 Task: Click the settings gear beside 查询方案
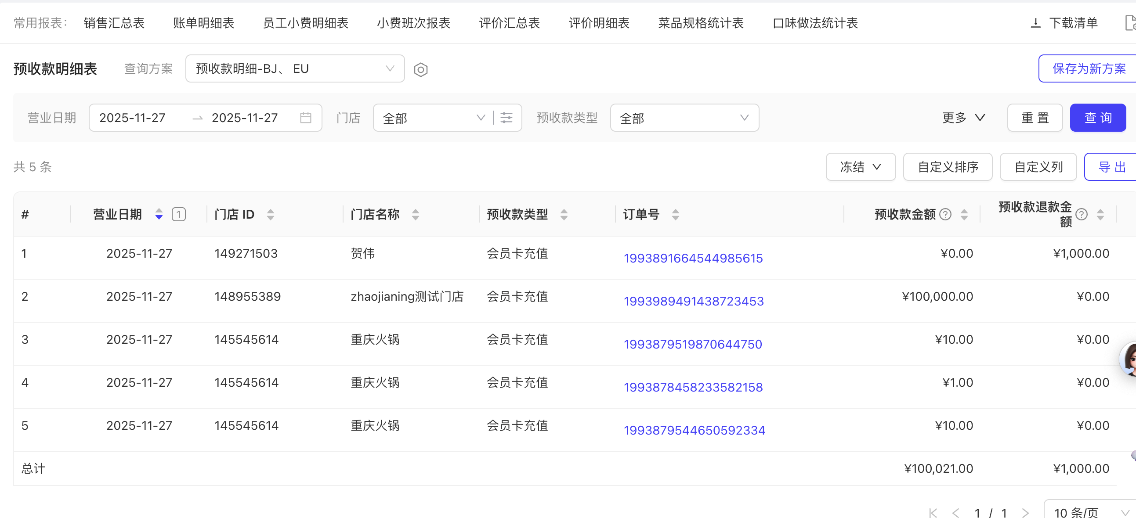pos(421,69)
